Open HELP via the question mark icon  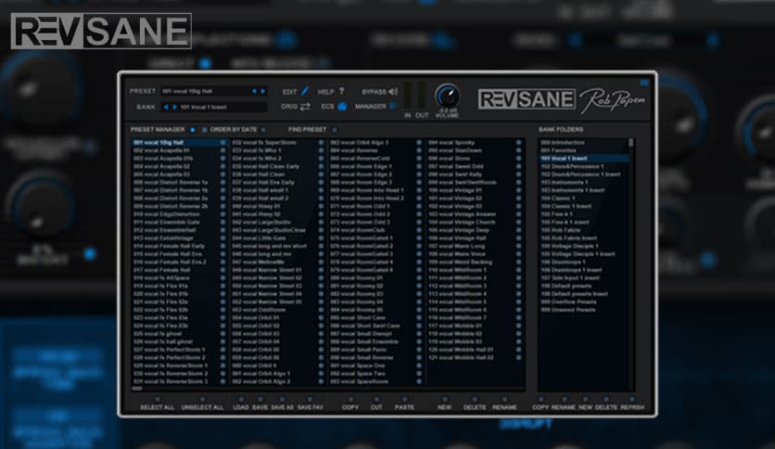pos(341,91)
